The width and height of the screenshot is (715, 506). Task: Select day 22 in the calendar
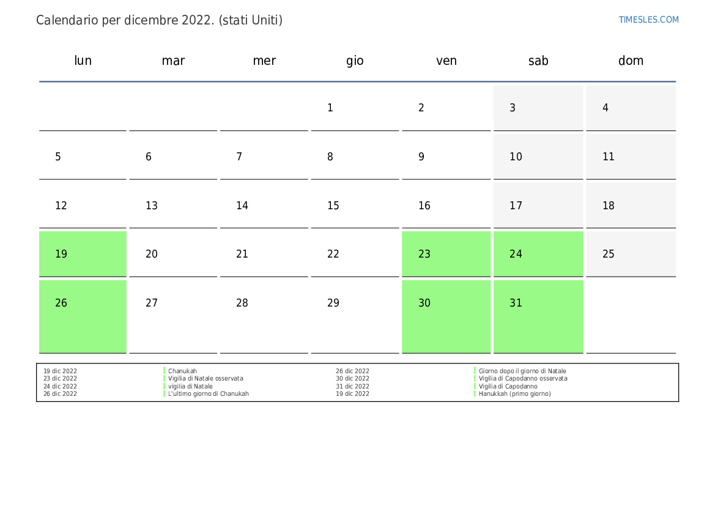[x=355, y=254]
